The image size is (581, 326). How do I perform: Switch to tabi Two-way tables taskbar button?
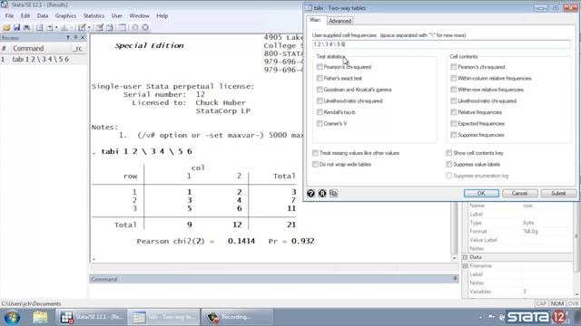click(163, 317)
